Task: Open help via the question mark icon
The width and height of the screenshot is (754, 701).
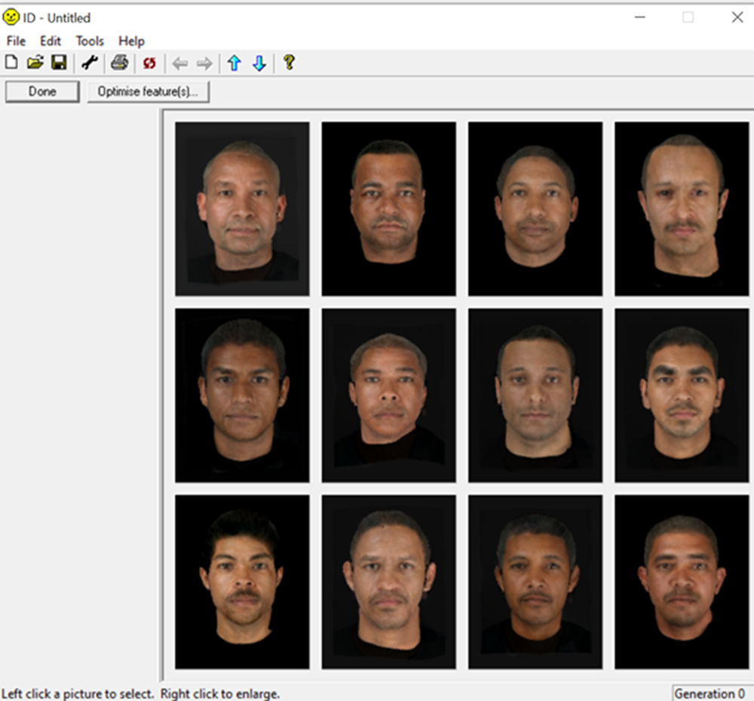Action: 290,62
